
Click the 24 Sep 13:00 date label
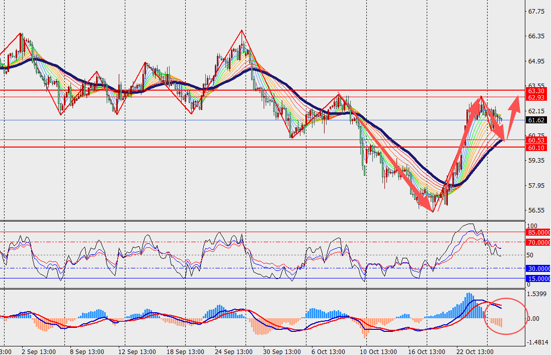232,351
